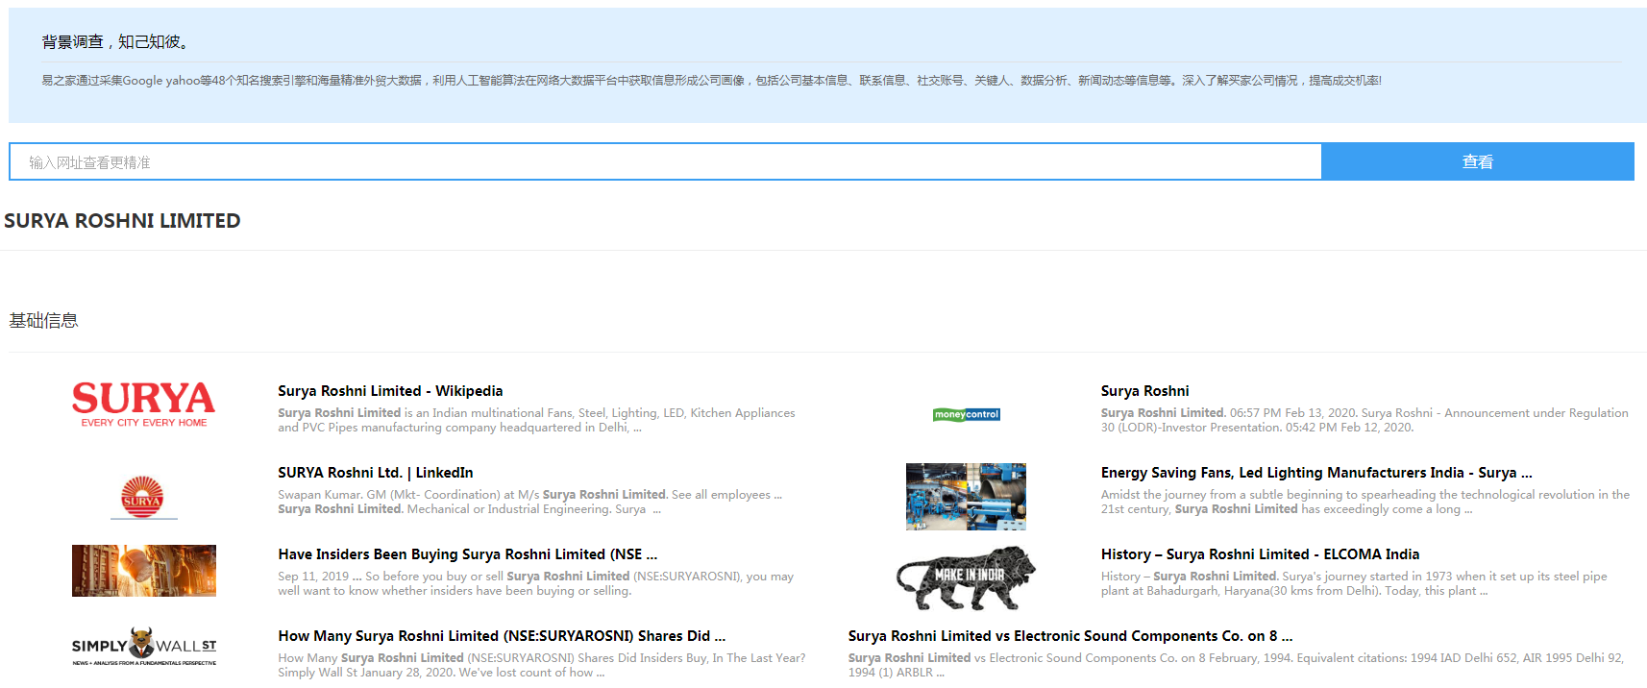
Task: Focus the website URL input field
Action: (x=665, y=162)
